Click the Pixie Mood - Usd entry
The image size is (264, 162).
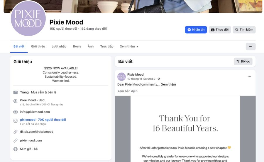point(32,100)
